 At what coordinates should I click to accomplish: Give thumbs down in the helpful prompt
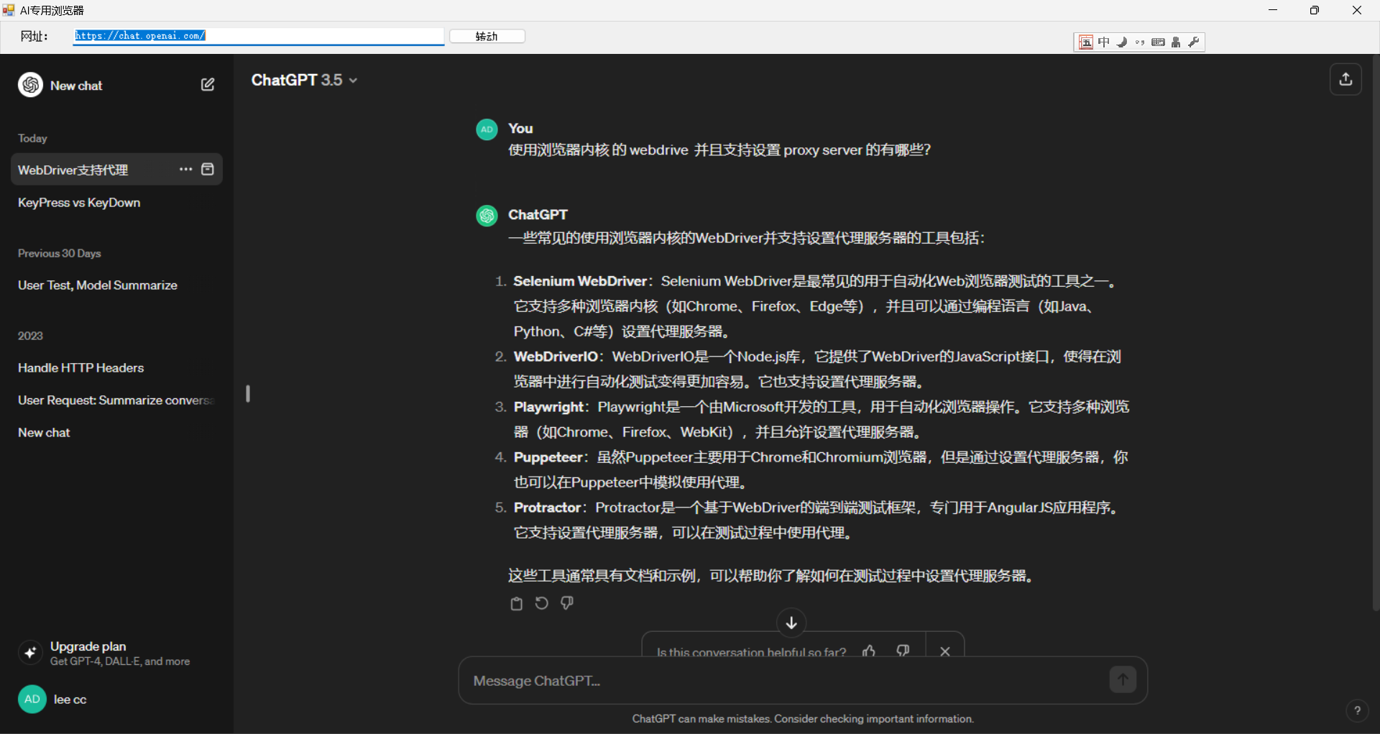point(903,651)
